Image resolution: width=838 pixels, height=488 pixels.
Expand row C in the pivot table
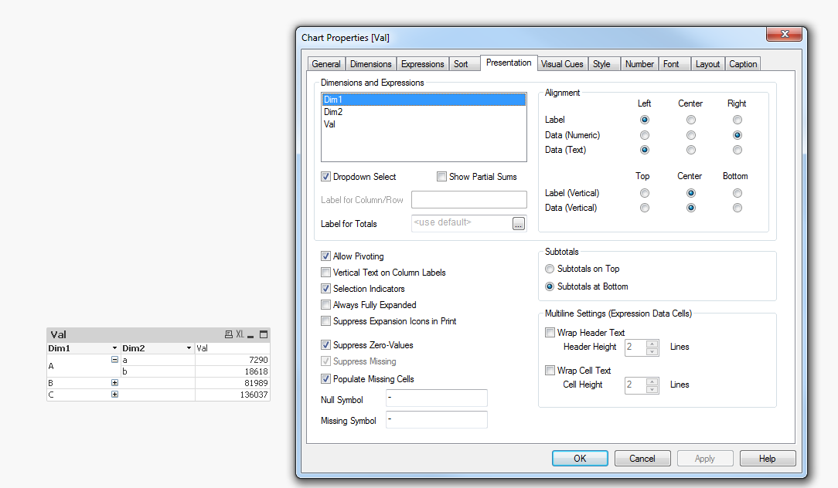point(114,395)
